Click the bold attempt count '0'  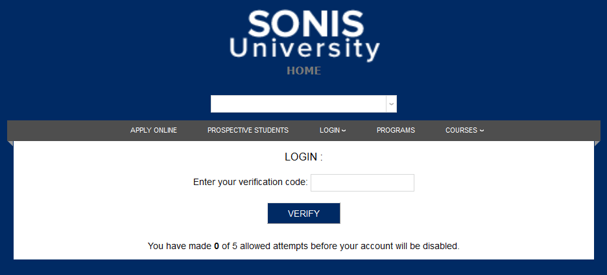[x=217, y=247]
